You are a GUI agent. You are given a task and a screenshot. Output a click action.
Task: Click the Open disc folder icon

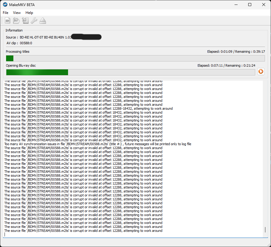(x=16, y=21)
